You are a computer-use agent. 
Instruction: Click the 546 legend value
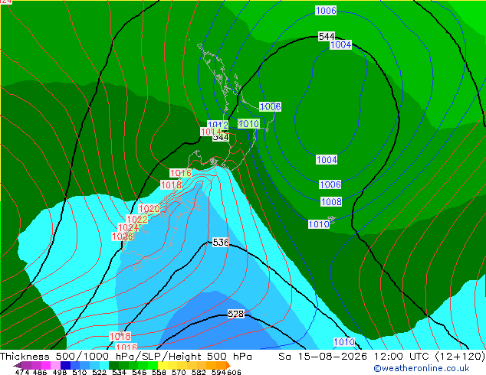tap(139, 372)
